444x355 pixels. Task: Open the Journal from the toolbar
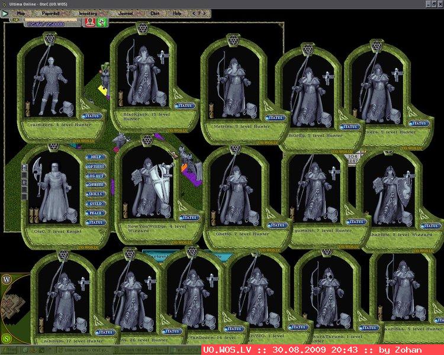[126, 13]
